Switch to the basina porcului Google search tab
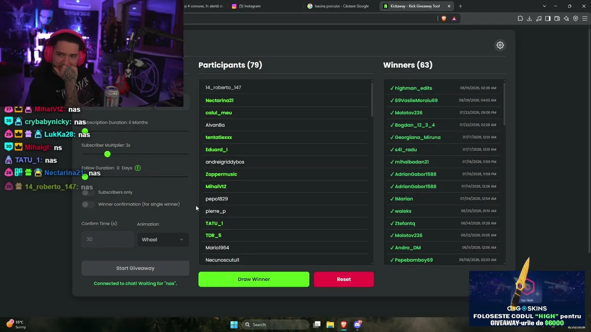 (342, 6)
